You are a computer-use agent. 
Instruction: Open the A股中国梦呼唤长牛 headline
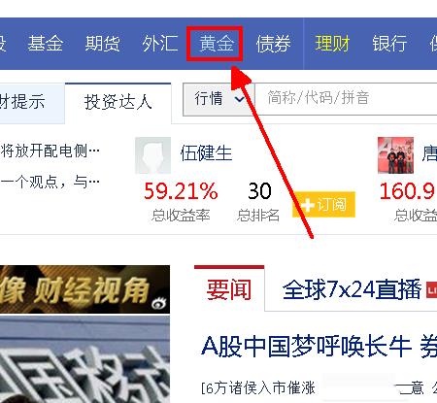pyautogui.click(x=307, y=347)
